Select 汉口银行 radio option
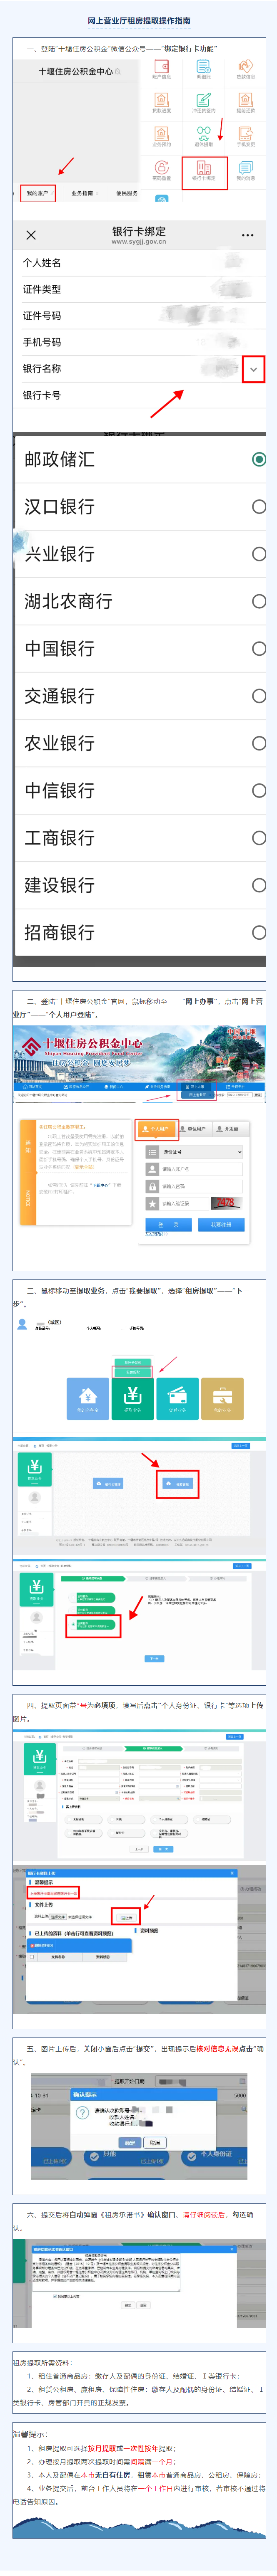 pyautogui.click(x=259, y=507)
